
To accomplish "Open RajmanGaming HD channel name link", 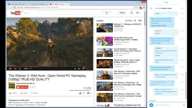I will point(24,83).
